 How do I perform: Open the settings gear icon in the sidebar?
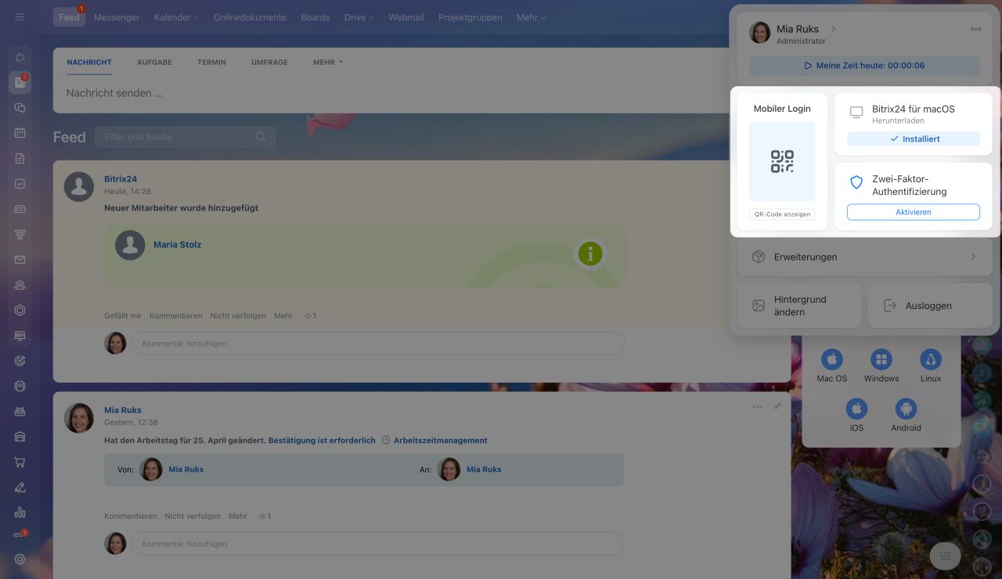20,559
